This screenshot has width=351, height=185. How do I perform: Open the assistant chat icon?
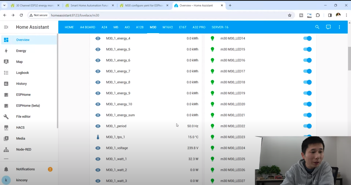coord(328,27)
